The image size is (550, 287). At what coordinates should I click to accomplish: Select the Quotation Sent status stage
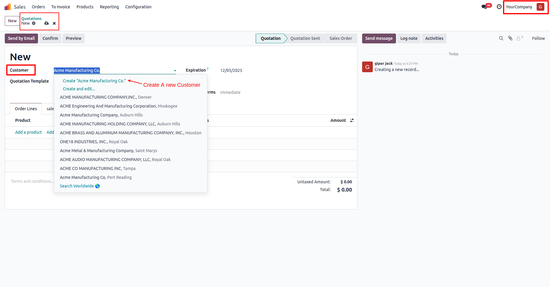coord(305,38)
